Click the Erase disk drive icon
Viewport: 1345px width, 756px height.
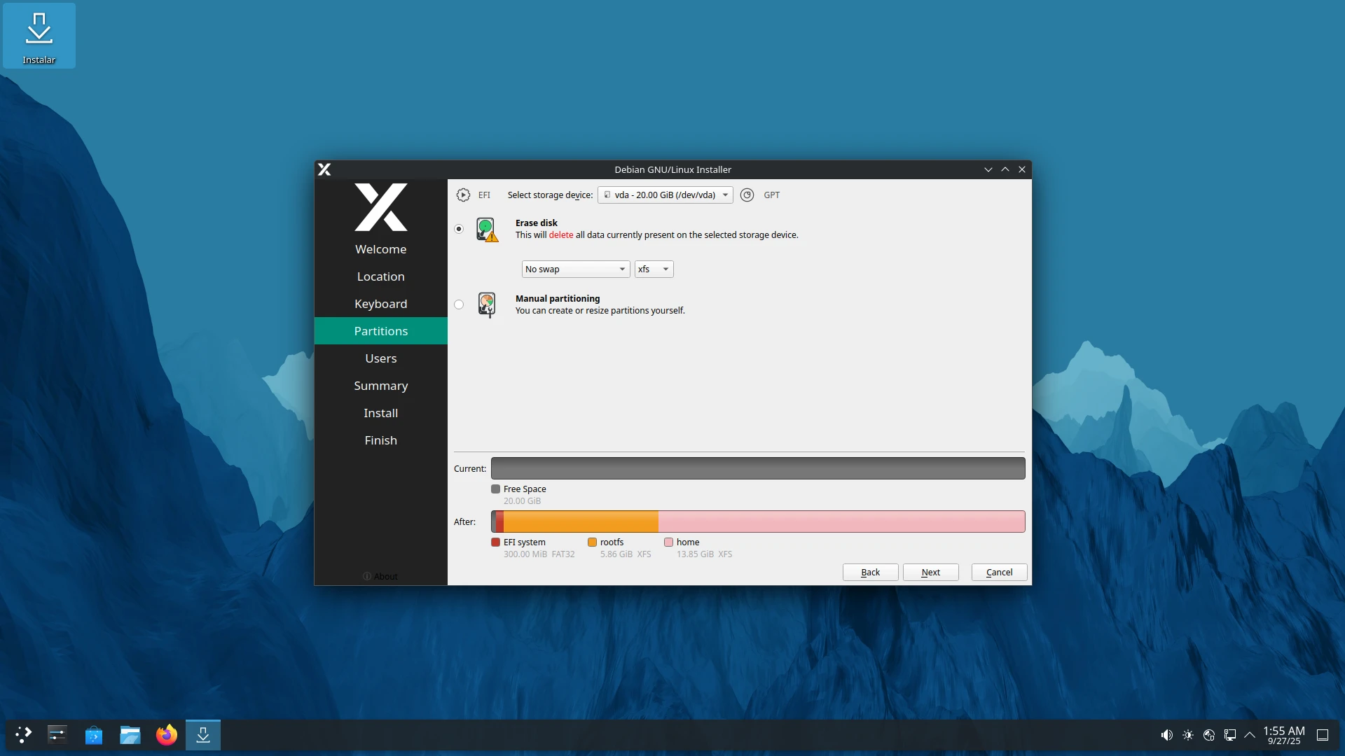[487, 229]
